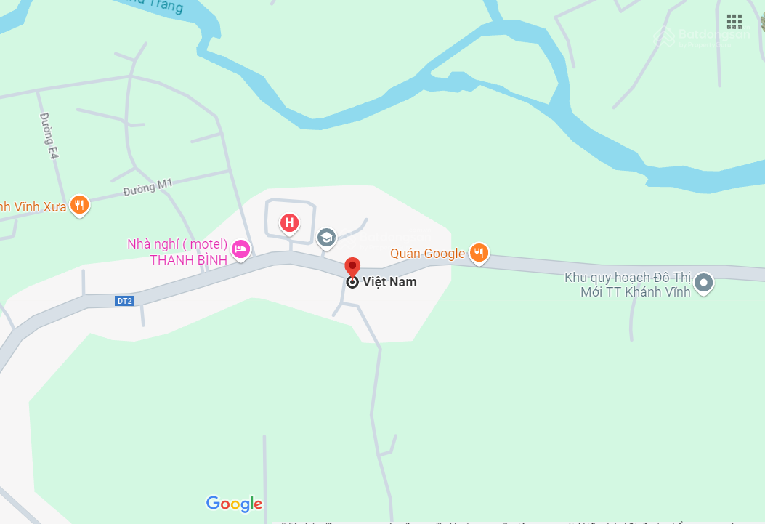This screenshot has height=524, width=765.
Task: Click the Vĩnh Xưa restaurant fork icon
Action: [79, 206]
